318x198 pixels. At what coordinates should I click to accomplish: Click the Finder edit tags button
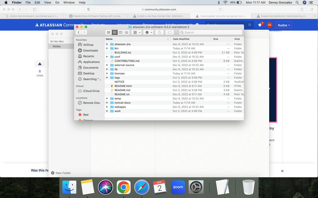[170, 32]
